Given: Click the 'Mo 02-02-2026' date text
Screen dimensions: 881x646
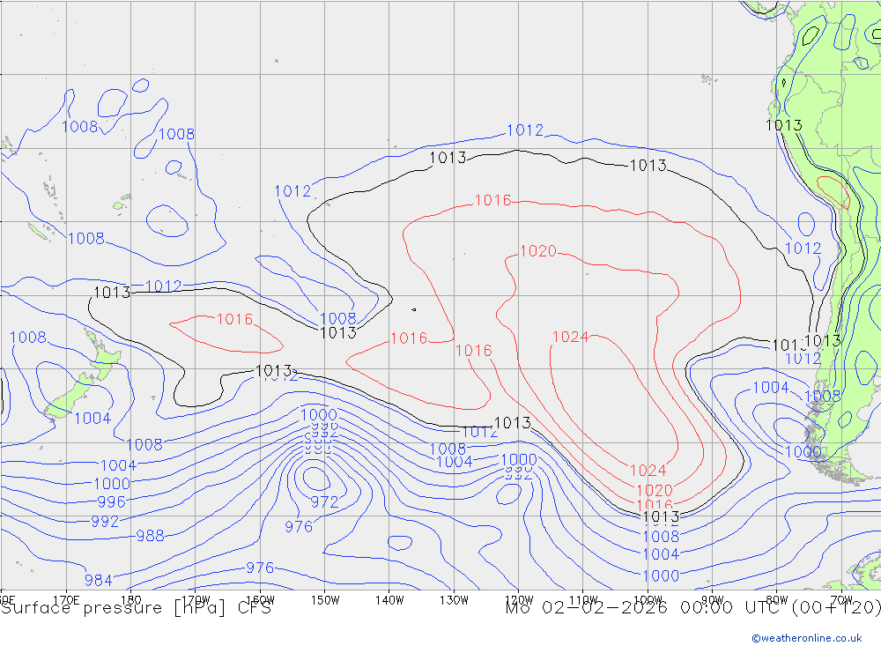Looking at the screenshot, I should 587,608.
